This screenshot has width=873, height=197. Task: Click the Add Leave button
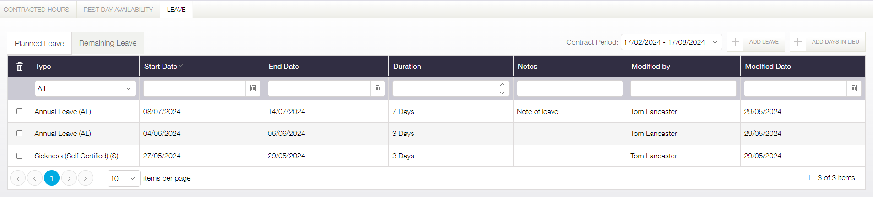point(756,42)
